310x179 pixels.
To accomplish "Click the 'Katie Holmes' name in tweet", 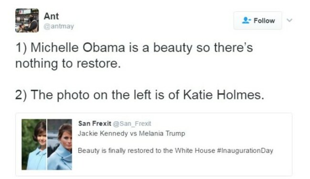I will (224, 95).
